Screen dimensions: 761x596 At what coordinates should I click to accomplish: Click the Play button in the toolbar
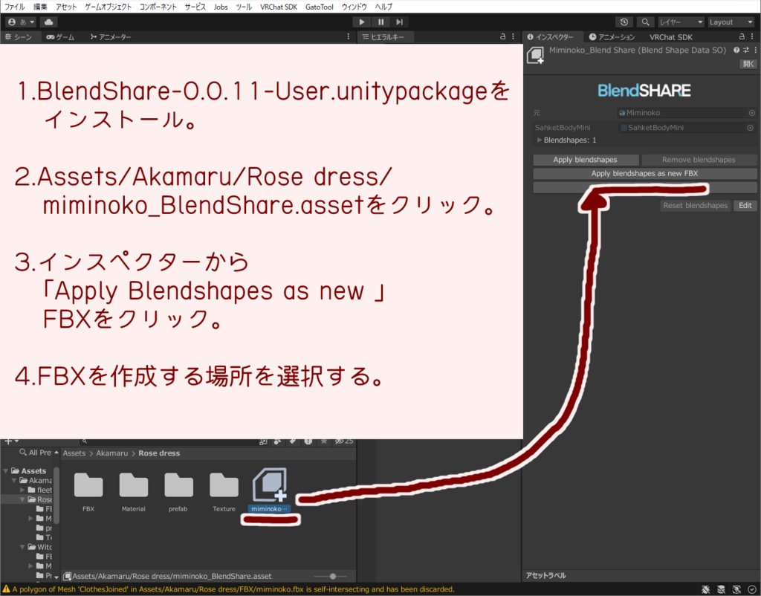362,22
